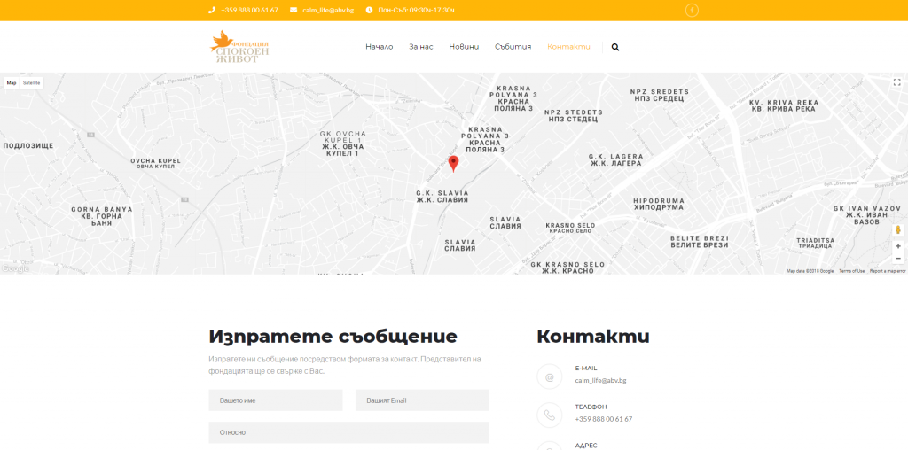
Task: Click working hours text Пон-Съб: 09:30ч-17:30ч
Action: (417, 10)
